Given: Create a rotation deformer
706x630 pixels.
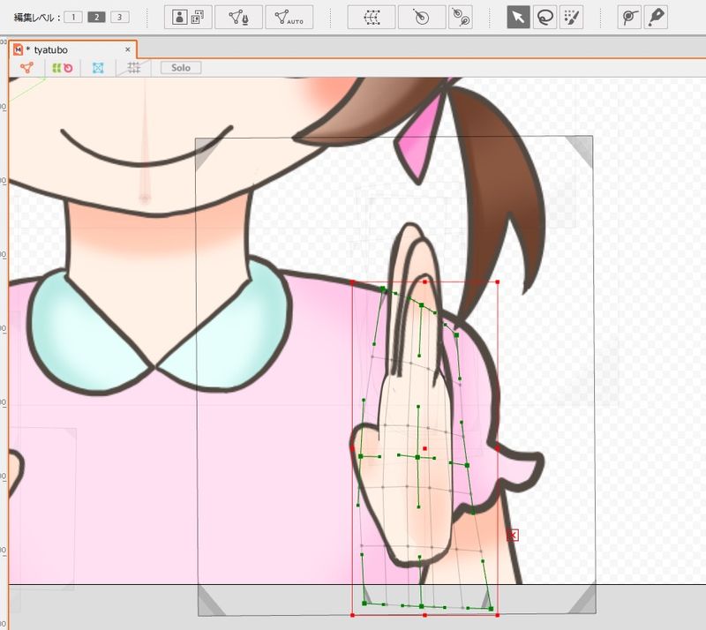Looking at the screenshot, I should tap(421, 17).
